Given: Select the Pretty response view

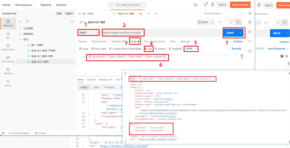Looking at the screenshot, I should click(x=84, y=87).
